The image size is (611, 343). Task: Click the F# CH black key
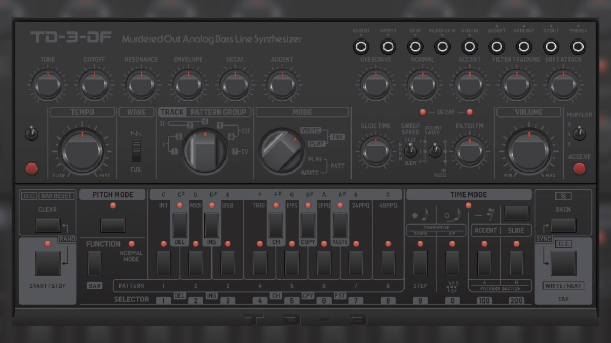[276, 225]
